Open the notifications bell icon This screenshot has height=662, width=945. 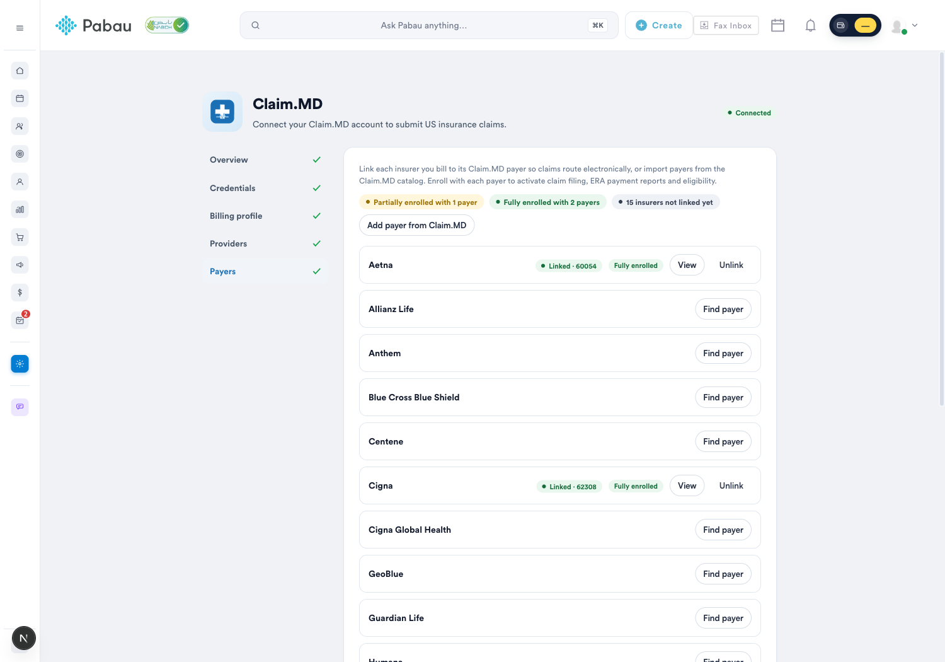[x=810, y=25]
